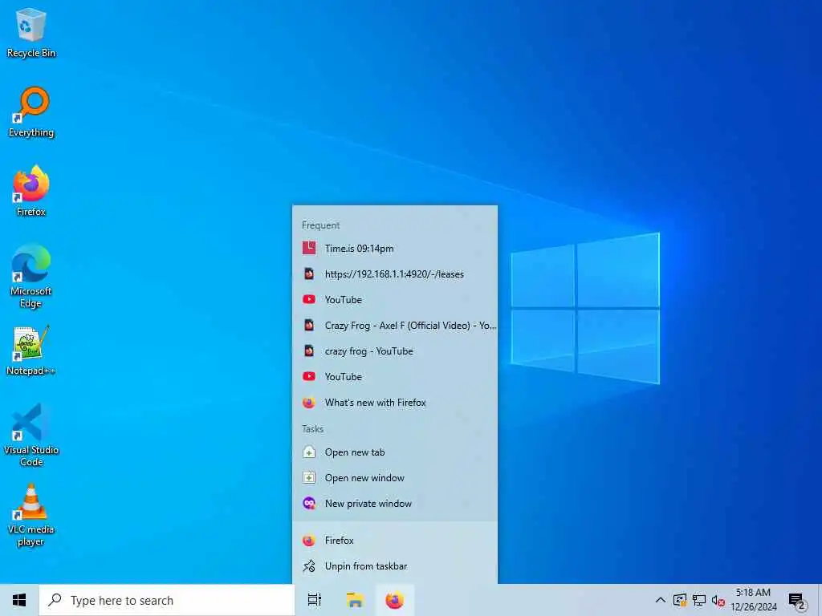
Task: Choose New private window task
Action: (x=395, y=504)
